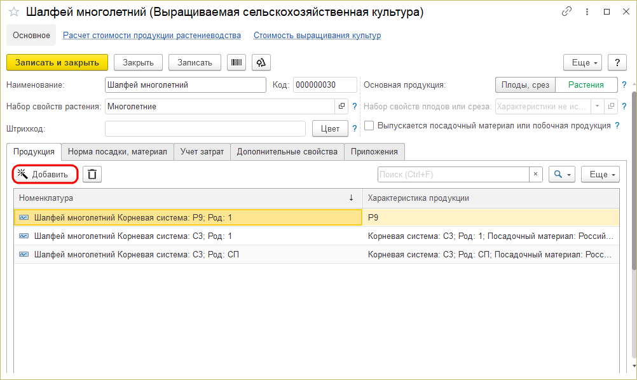637x380 pixels.
Task: Clear the search field with the x icon
Action: 536,174
